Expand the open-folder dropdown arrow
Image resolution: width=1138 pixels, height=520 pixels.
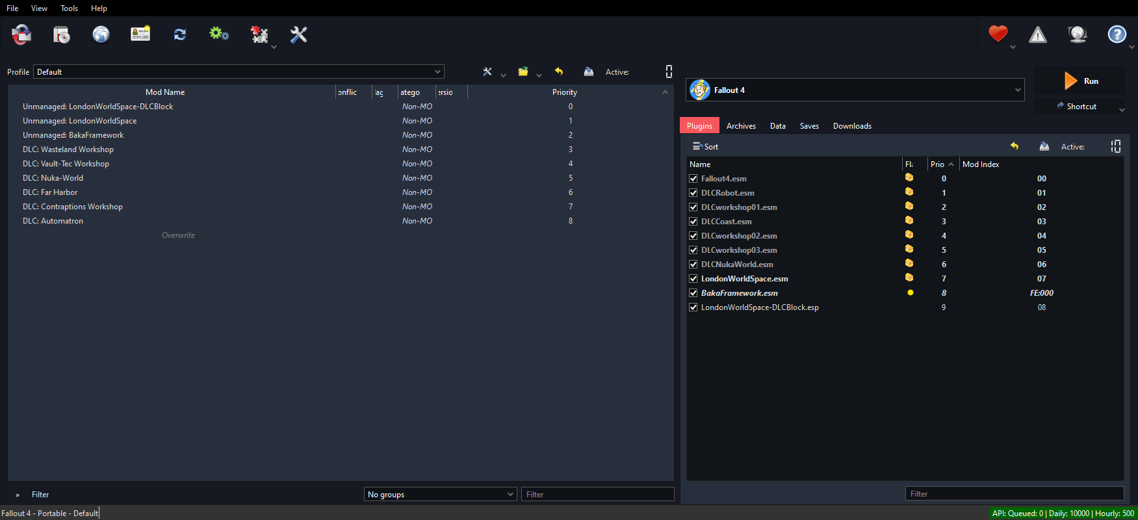539,75
